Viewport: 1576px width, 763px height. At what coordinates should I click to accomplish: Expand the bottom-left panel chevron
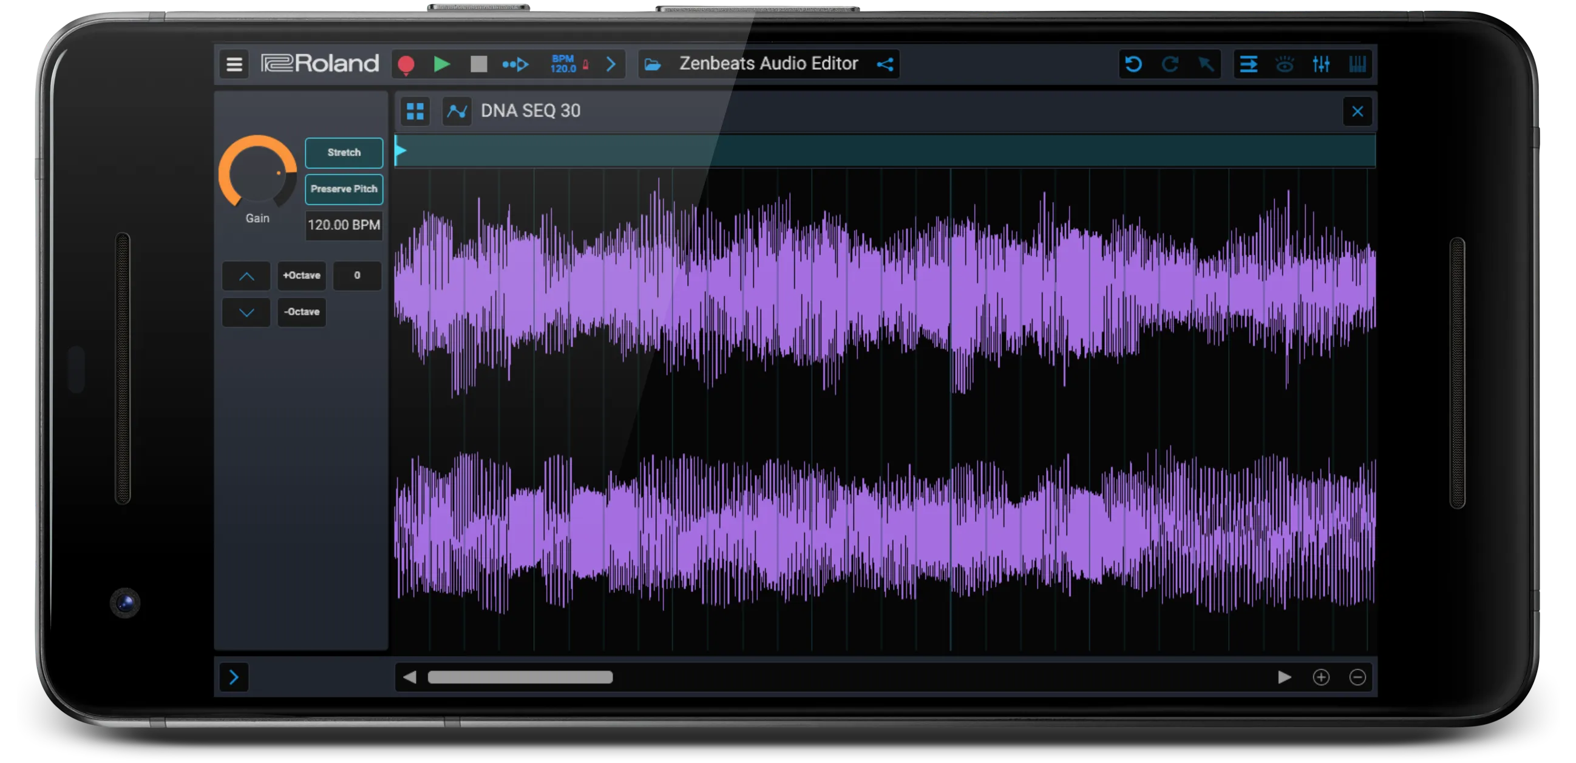coord(234,677)
